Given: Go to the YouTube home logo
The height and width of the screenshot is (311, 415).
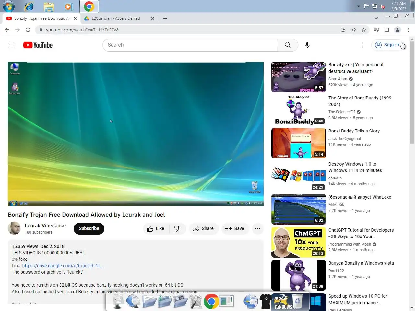Looking at the screenshot, I should tap(38, 45).
